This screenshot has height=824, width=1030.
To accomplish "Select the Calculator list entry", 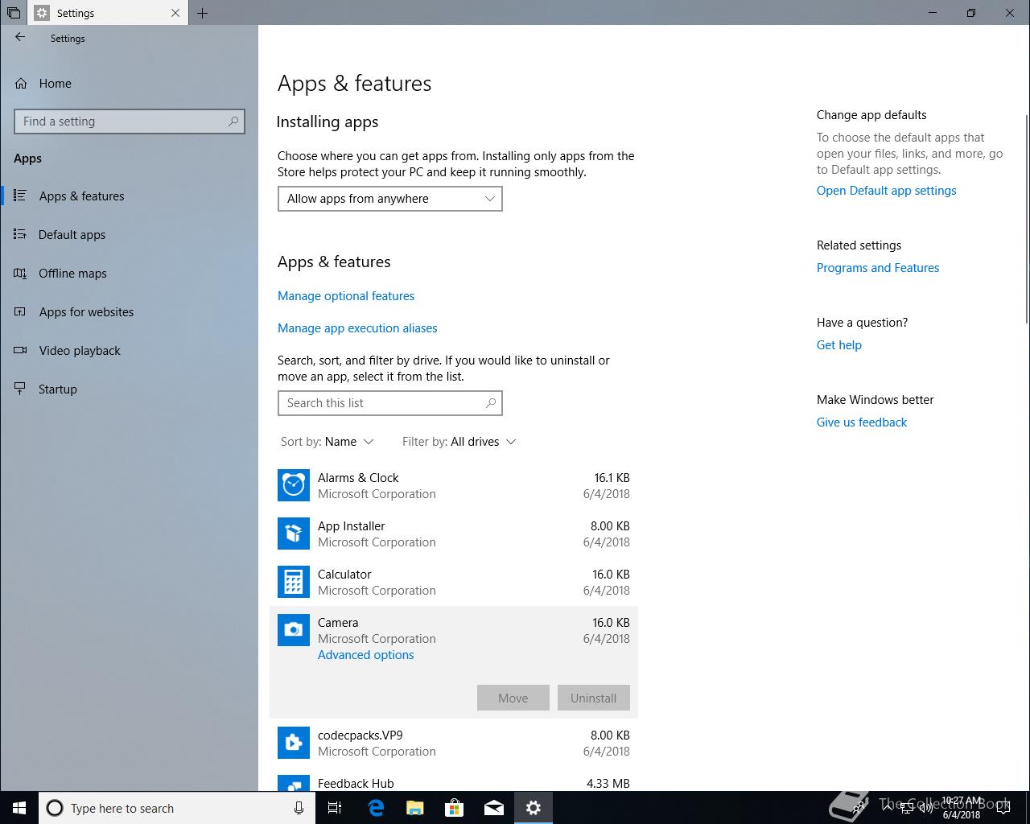I will pyautogui.click(x=454, y=582).
